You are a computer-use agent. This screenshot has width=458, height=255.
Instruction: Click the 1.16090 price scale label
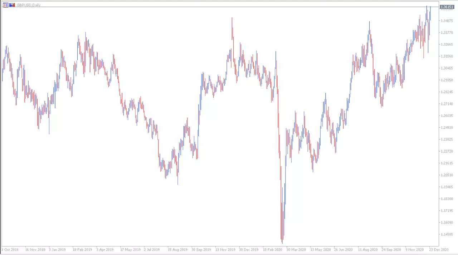(447, 222)
